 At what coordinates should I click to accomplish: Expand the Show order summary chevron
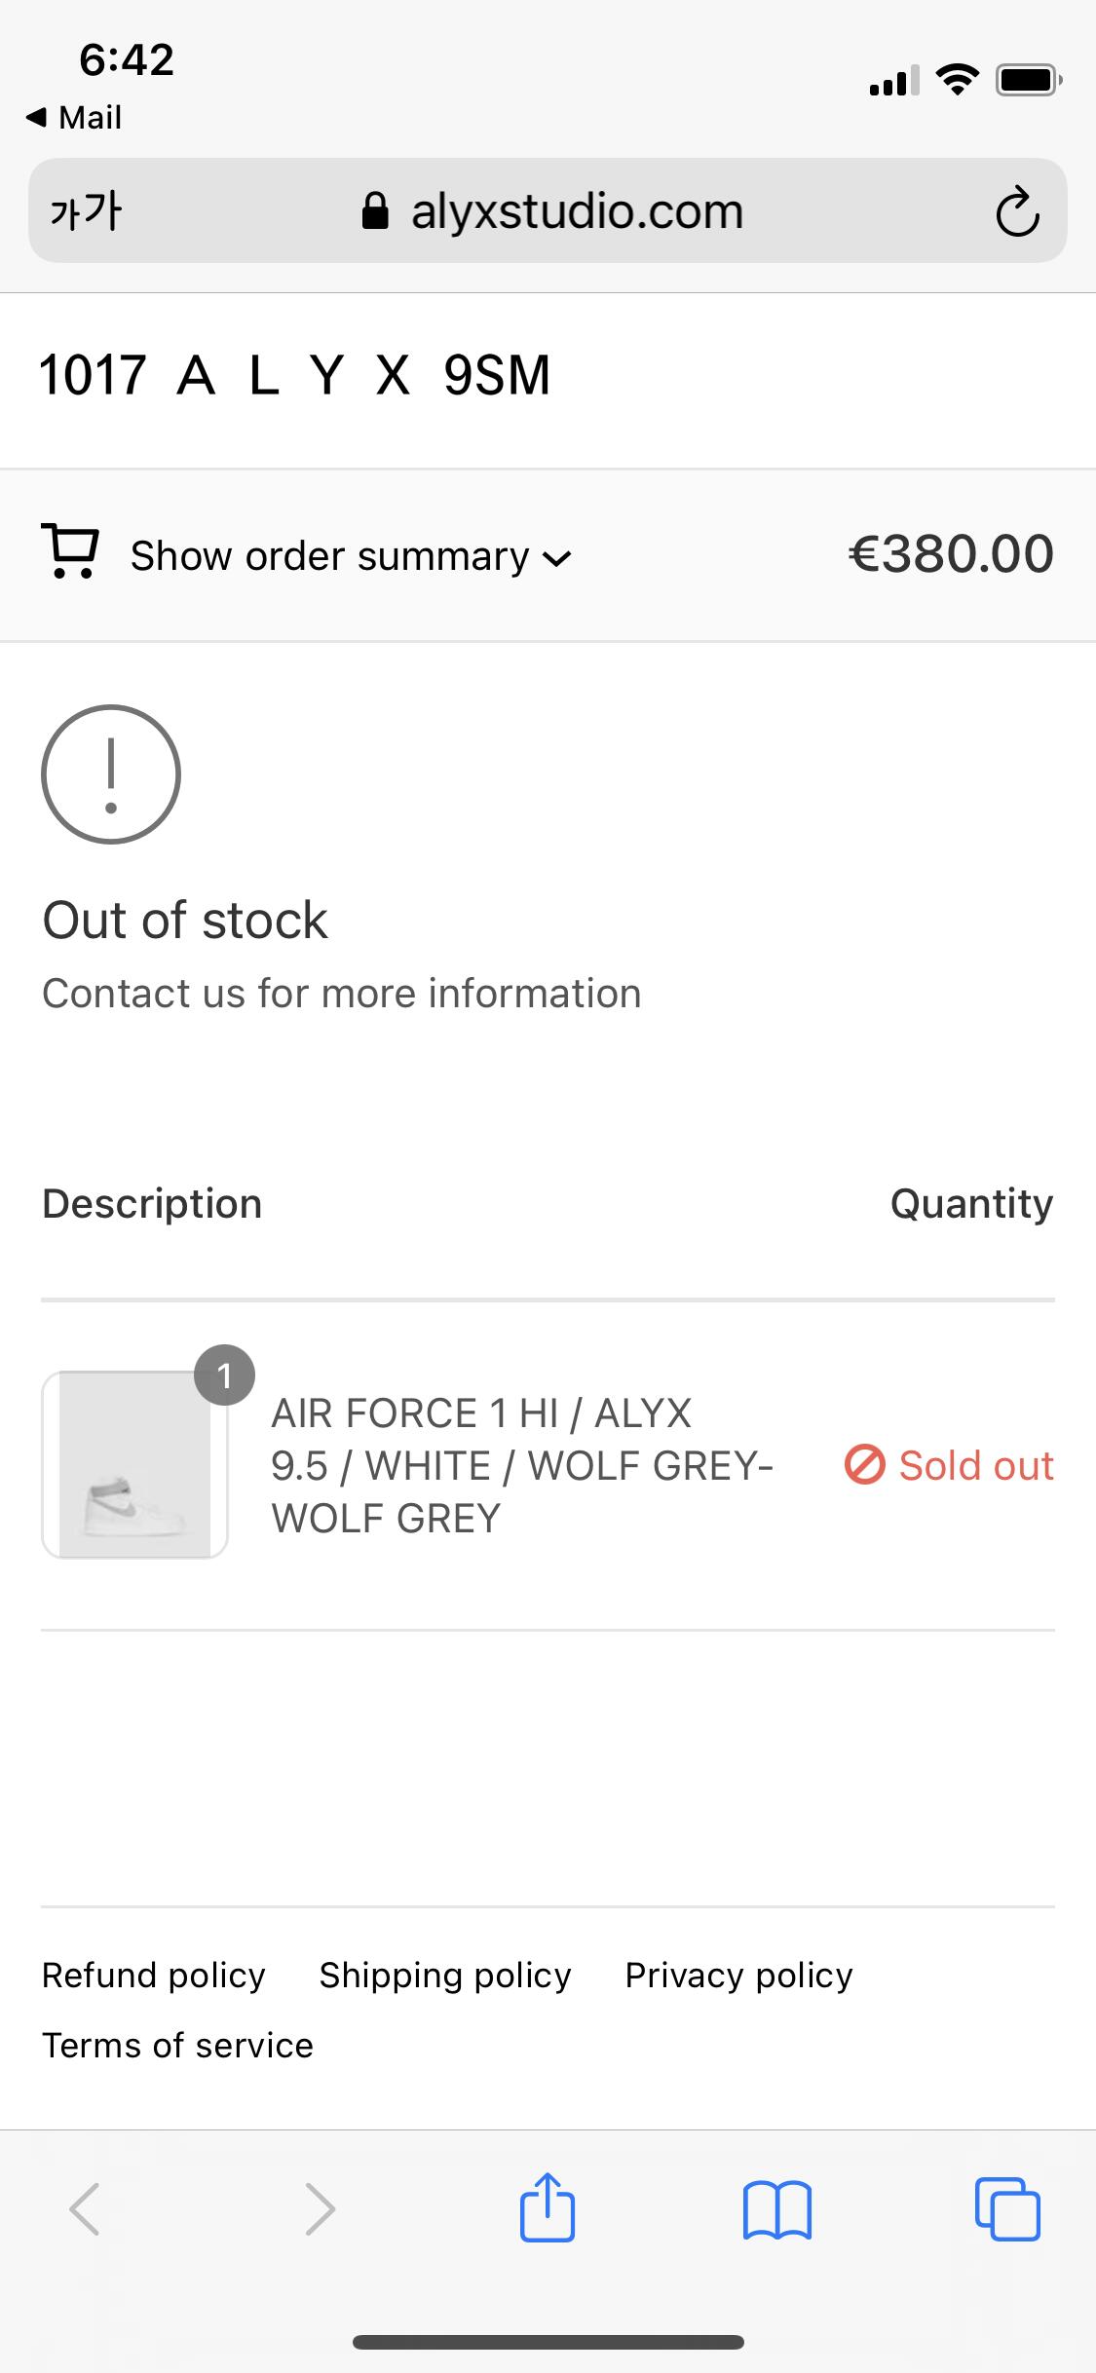tap(556, 559)
